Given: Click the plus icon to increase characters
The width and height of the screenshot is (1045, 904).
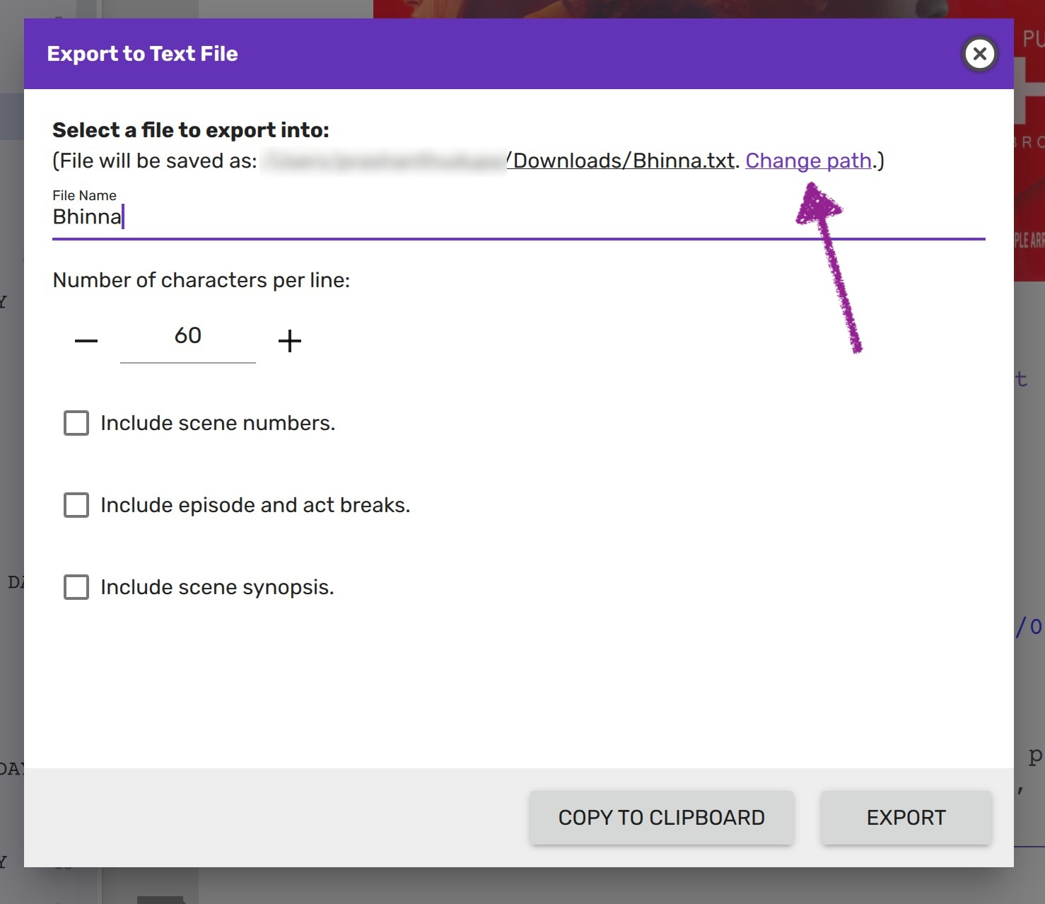Looking at the screenshot, I should pos(289,341).
